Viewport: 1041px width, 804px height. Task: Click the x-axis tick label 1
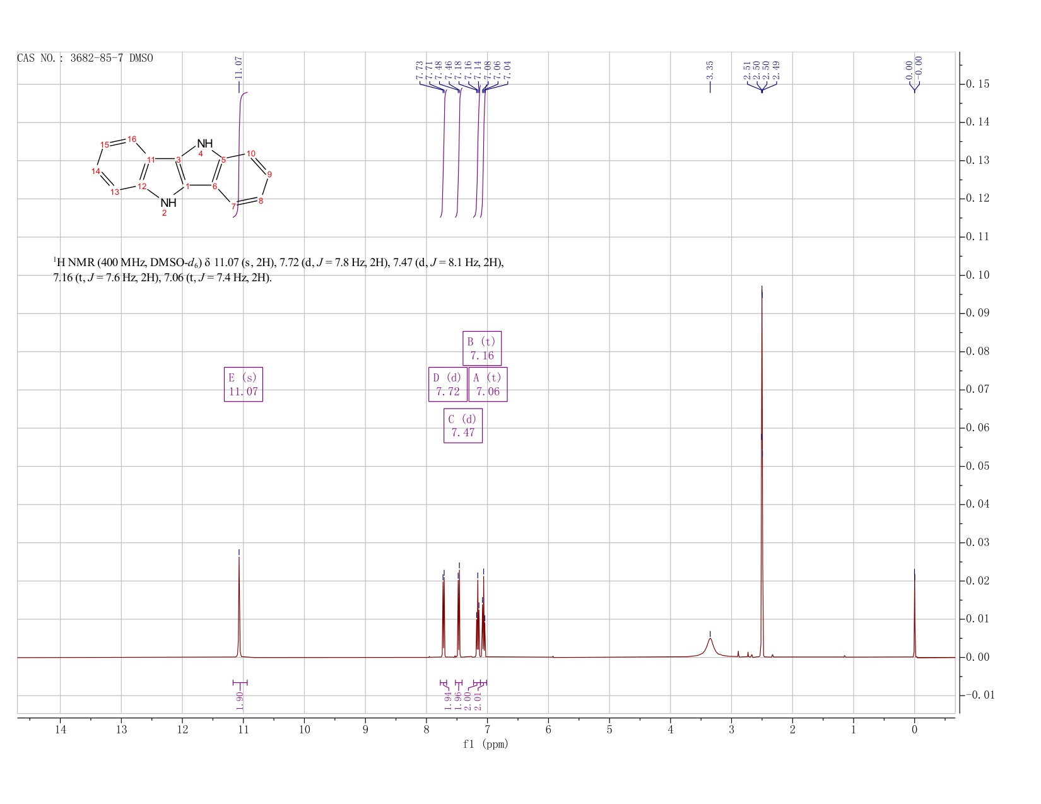point(854,730)
